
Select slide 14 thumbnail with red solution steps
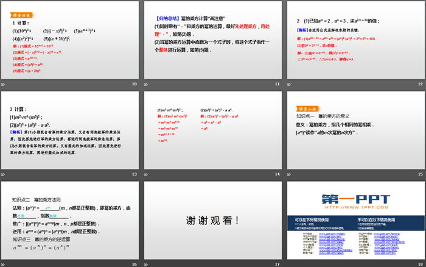click(212, 130)
